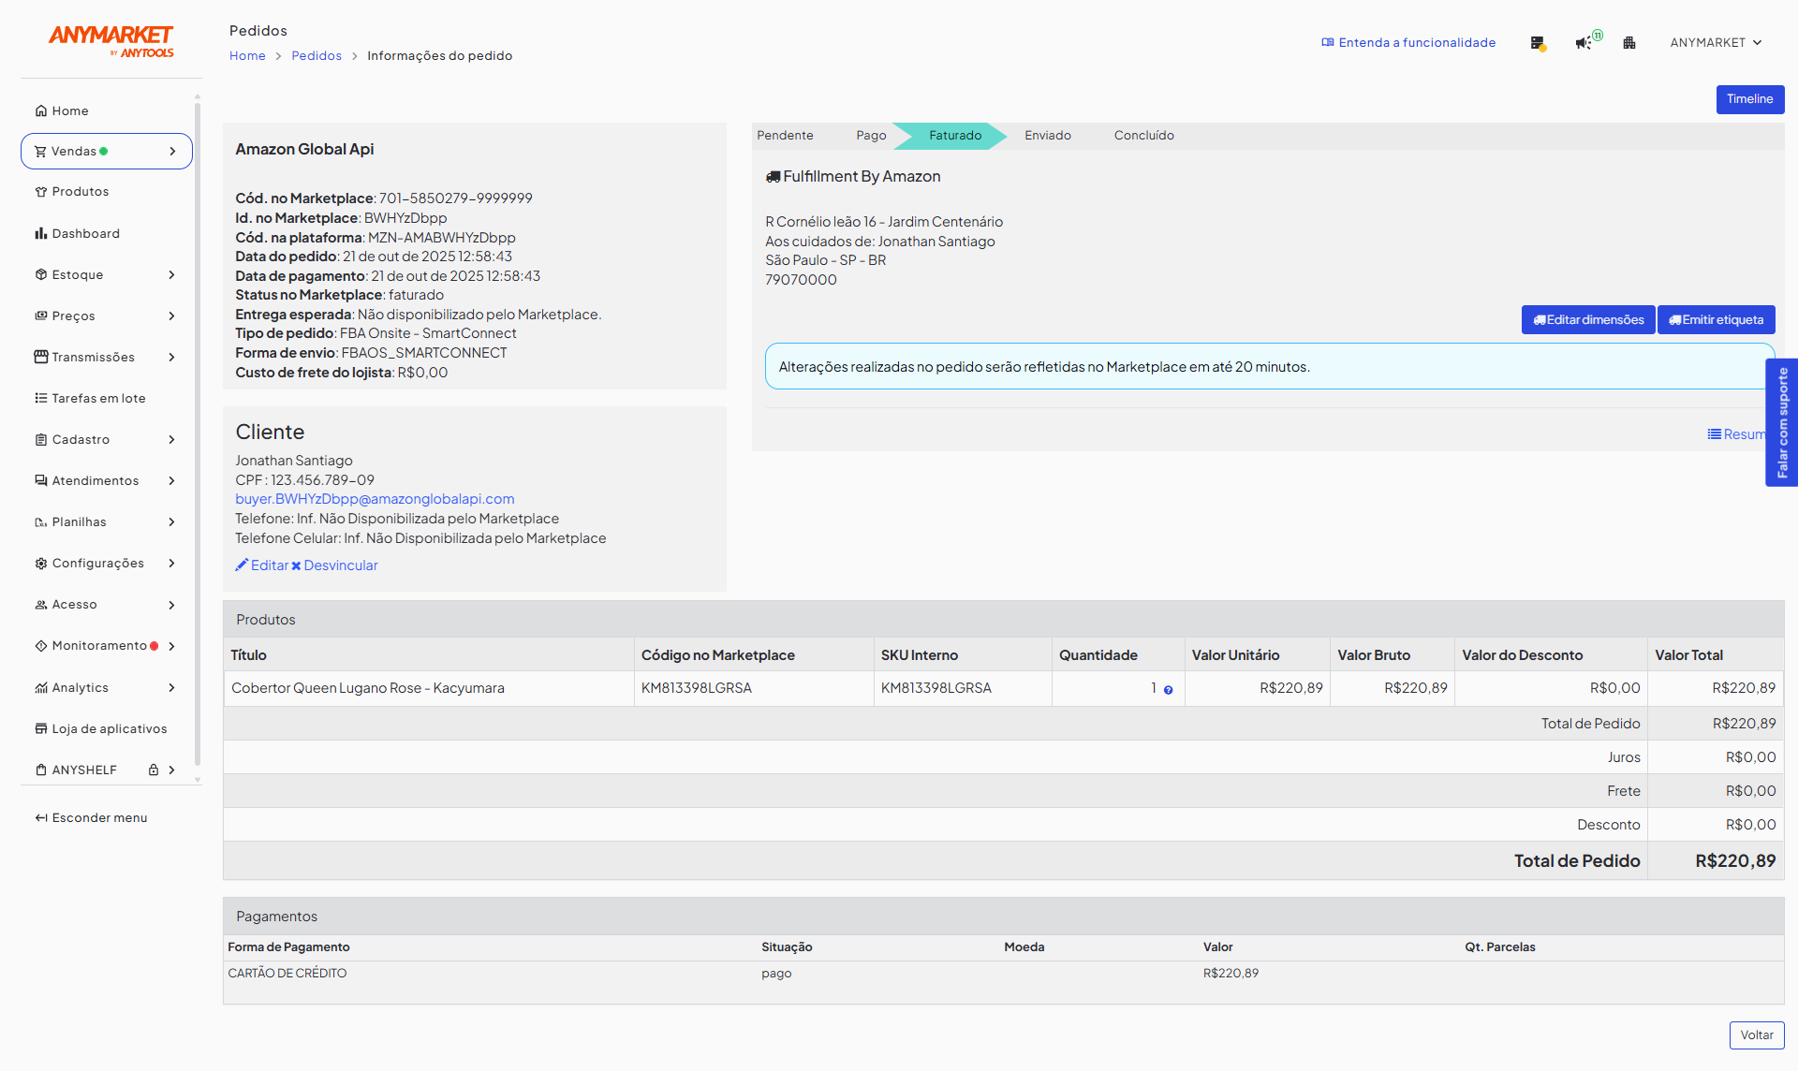
Task: Open Dashboard from the sidebar
Action: (x=85, y=234)
